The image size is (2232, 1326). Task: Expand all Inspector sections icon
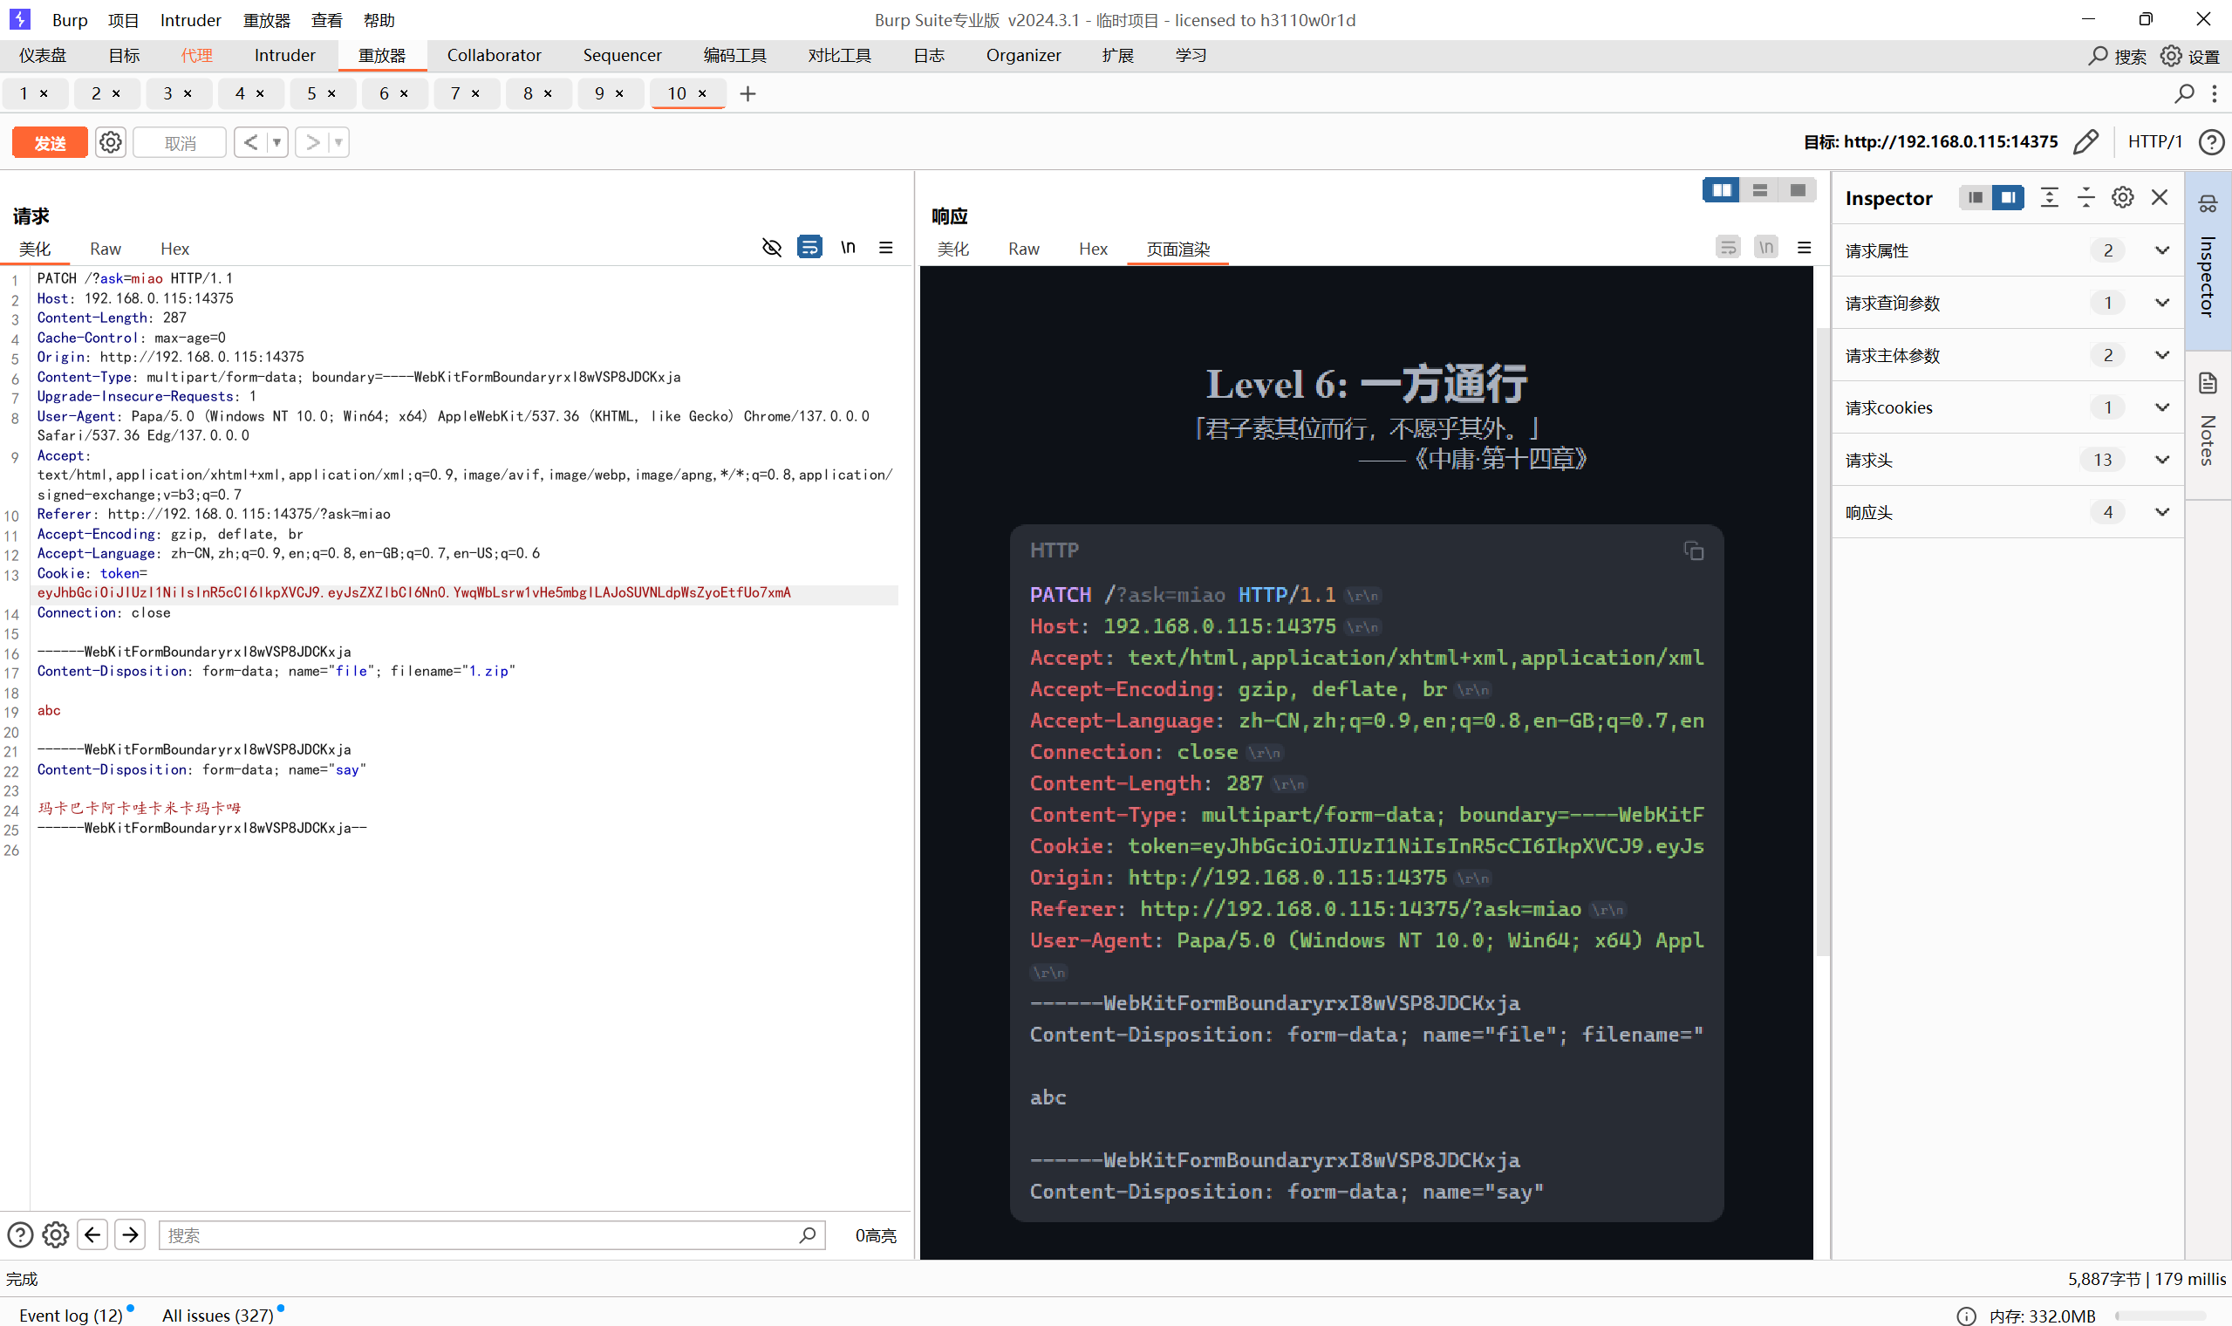[x=2049, y=197]
